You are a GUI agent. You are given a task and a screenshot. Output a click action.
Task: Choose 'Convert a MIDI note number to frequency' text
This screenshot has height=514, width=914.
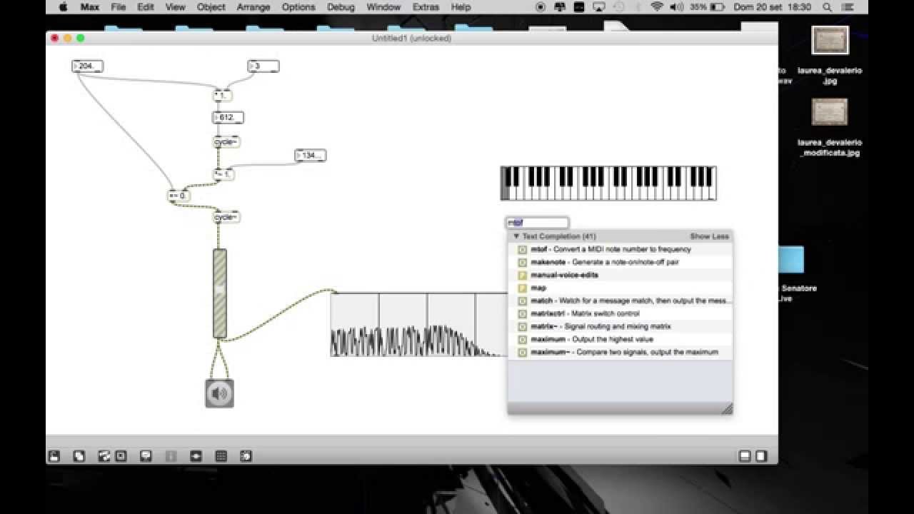pos(622,250)
